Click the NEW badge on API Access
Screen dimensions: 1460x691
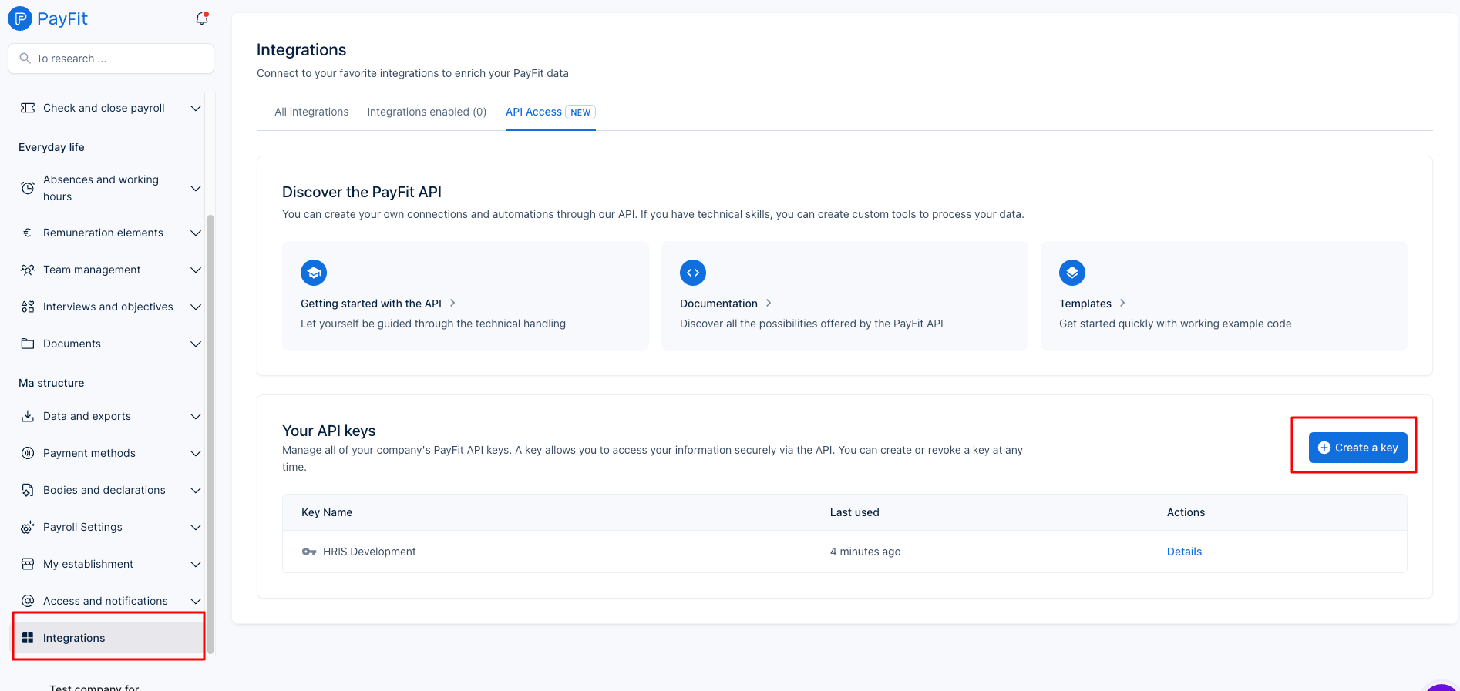(x=580, y=112)
